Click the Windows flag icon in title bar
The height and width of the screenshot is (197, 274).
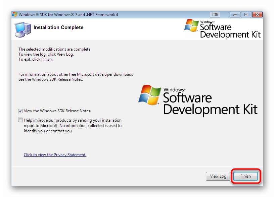(15, 14)
